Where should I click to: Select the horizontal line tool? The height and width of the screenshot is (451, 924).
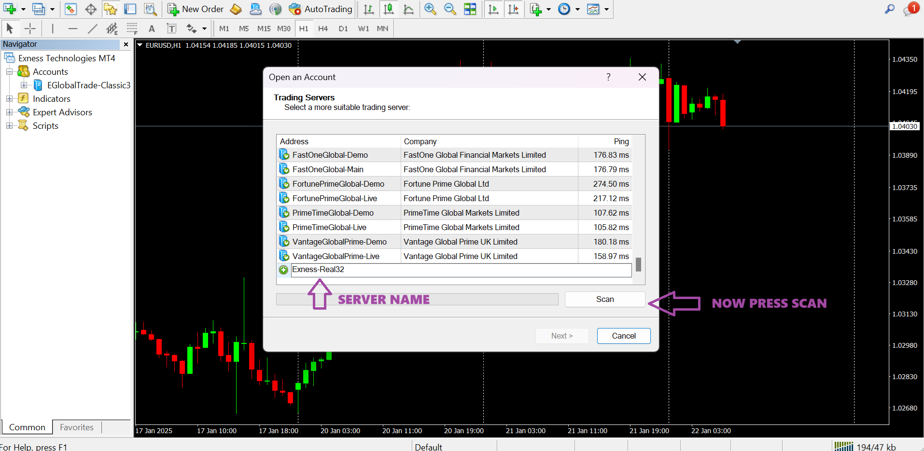point(73,28)
